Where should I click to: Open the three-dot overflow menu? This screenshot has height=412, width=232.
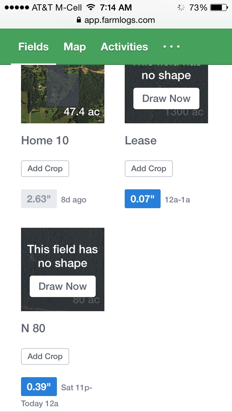pos(171,47)
